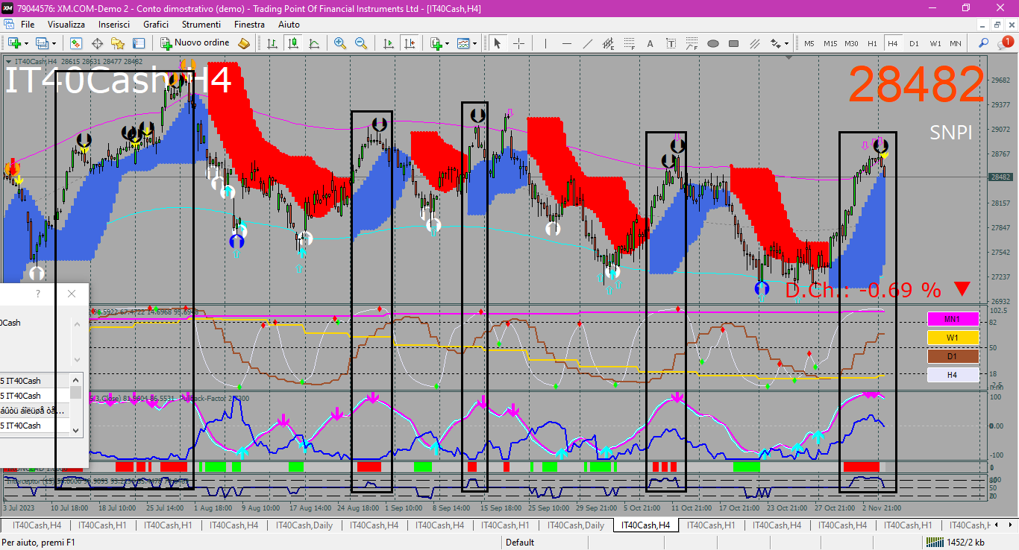Open a new chart with the toolbar icon
Image resolution: width=1019 pixels, height=550 pixels.
click(x=14, y=43)
